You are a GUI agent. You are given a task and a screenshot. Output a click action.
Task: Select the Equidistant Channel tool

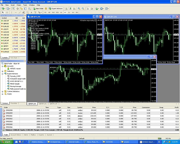coord(24,12)
